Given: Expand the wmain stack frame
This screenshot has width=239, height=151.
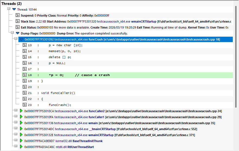Looking at the screenshot, I should coord(16,122).
